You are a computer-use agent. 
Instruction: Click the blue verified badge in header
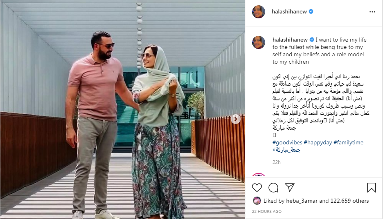pos(311,11)
